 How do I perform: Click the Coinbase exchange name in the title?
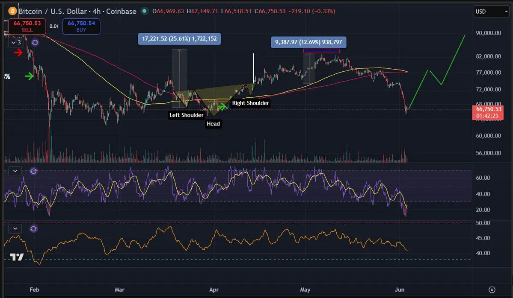pyautogui.click(x=121, y=11)
